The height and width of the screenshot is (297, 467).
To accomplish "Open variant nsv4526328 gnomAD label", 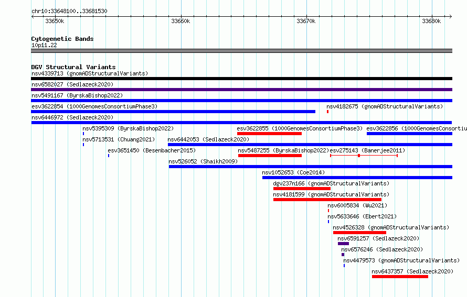I will 391,227.
